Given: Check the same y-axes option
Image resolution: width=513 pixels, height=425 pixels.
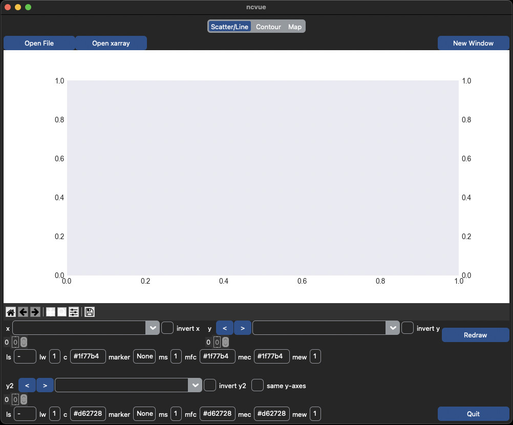Looking at the screenshot, I should (258, 385).
